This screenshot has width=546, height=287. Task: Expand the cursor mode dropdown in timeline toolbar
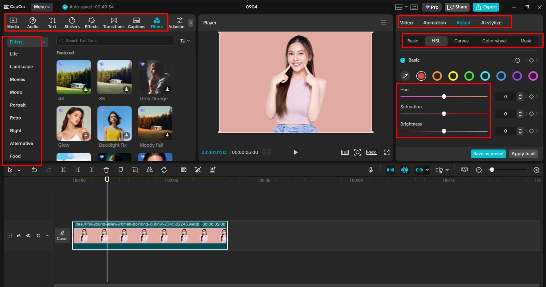click(x=19, y=169)
